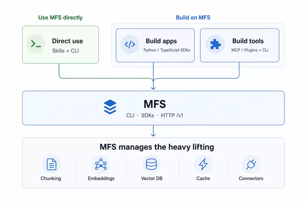Select the Chunking document icon
Screen dimensions: 306x204
coord(52,164)
